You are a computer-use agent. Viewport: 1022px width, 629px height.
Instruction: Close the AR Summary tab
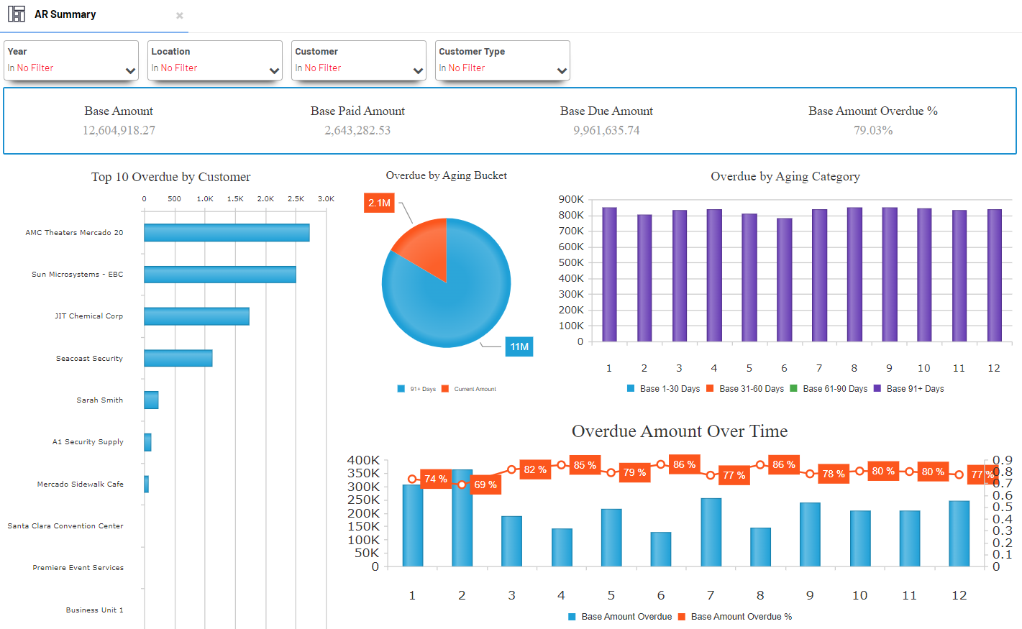180,15
